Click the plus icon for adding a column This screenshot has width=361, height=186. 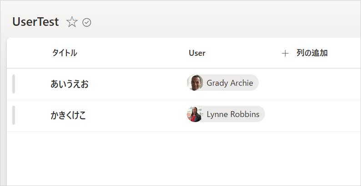285,53
